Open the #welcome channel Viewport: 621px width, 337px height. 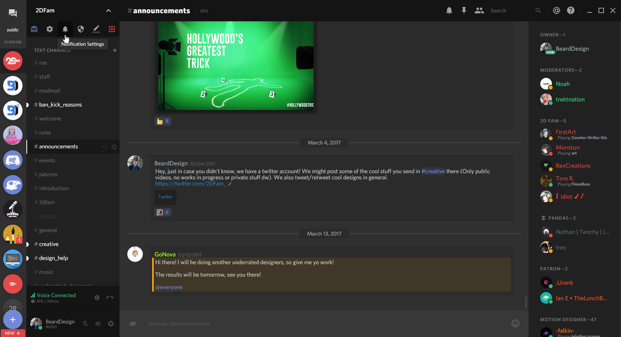tap(73, 119)
